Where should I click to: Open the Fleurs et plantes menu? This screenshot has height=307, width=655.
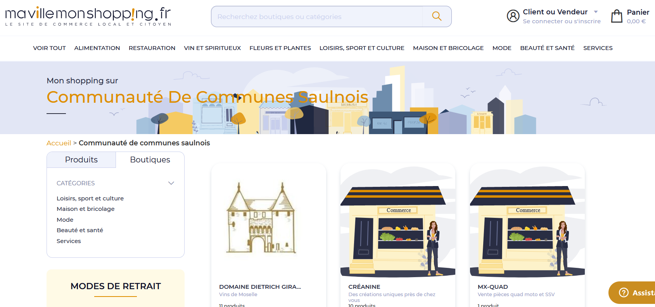[x=280, y=48]
